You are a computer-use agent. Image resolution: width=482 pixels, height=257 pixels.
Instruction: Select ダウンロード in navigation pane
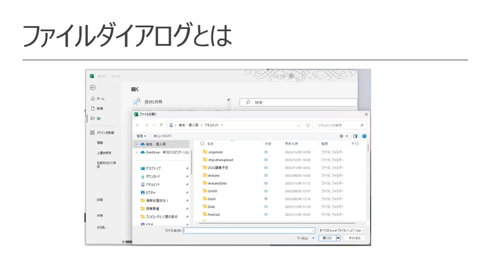[150, 176]
